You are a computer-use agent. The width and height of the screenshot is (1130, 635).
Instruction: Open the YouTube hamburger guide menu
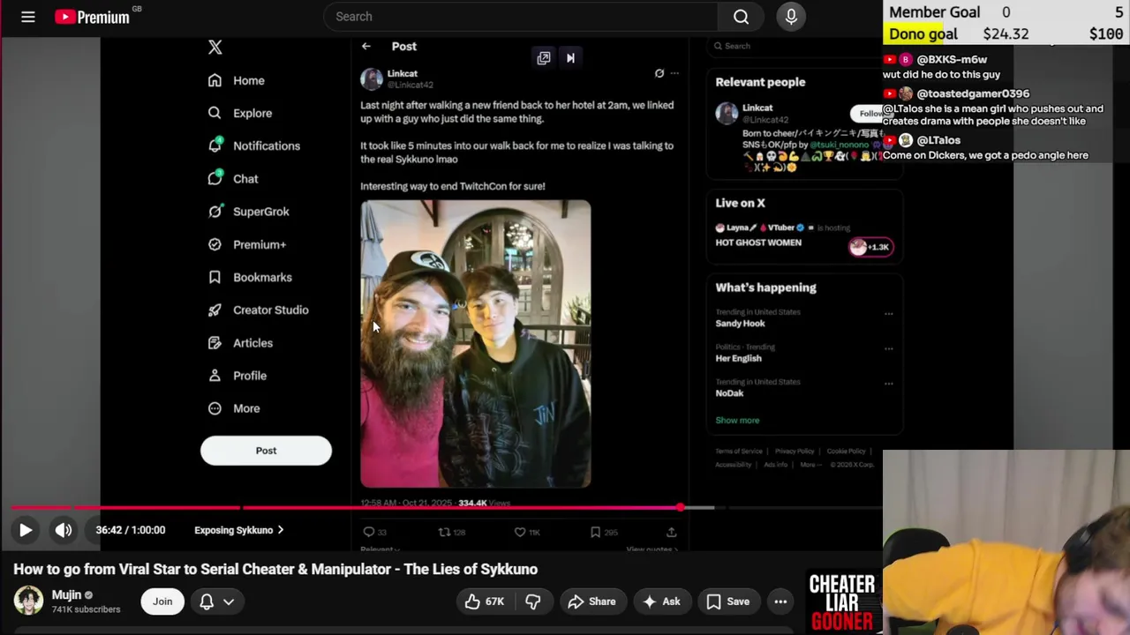tap(28, 17)
